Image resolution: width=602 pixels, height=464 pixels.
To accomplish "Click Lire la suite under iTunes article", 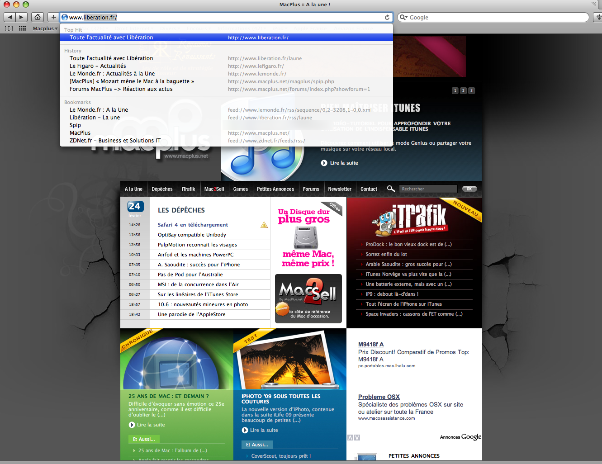I will [x=340, y=163].
